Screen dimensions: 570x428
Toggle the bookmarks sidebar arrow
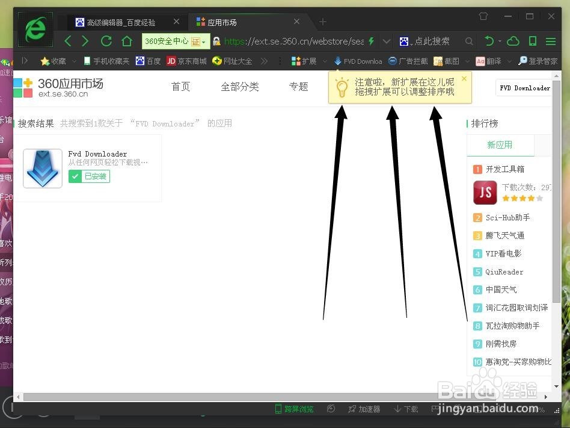(25, 61)
